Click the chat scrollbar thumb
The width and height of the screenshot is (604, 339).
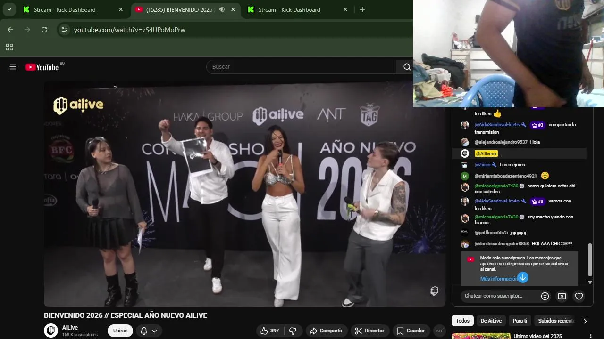(x=589, y=259)
